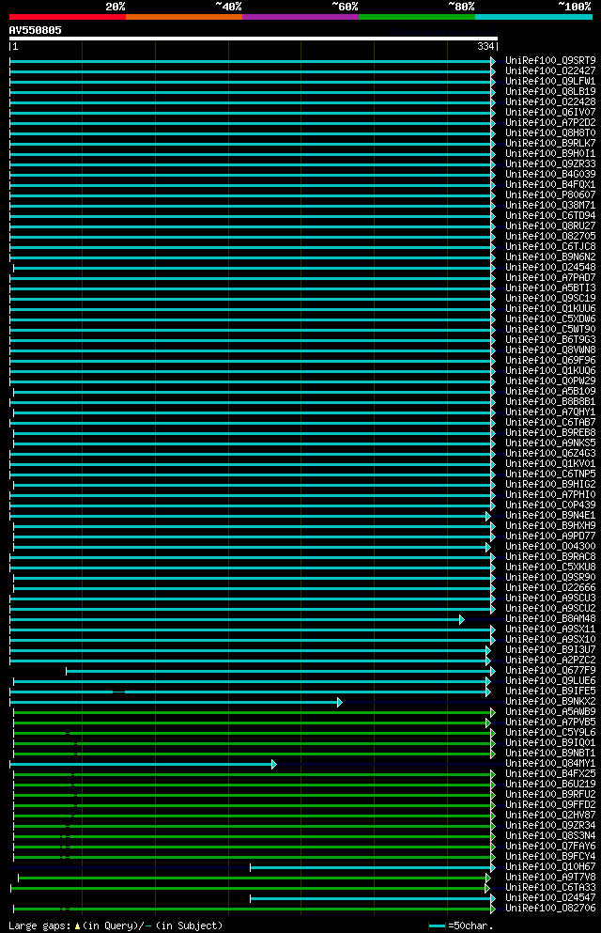The width and height of the screenshot is (601, 933).
Task: Click the orange ~40% identity legend segment
Action: pyautogui.click(x=184, y=17)
